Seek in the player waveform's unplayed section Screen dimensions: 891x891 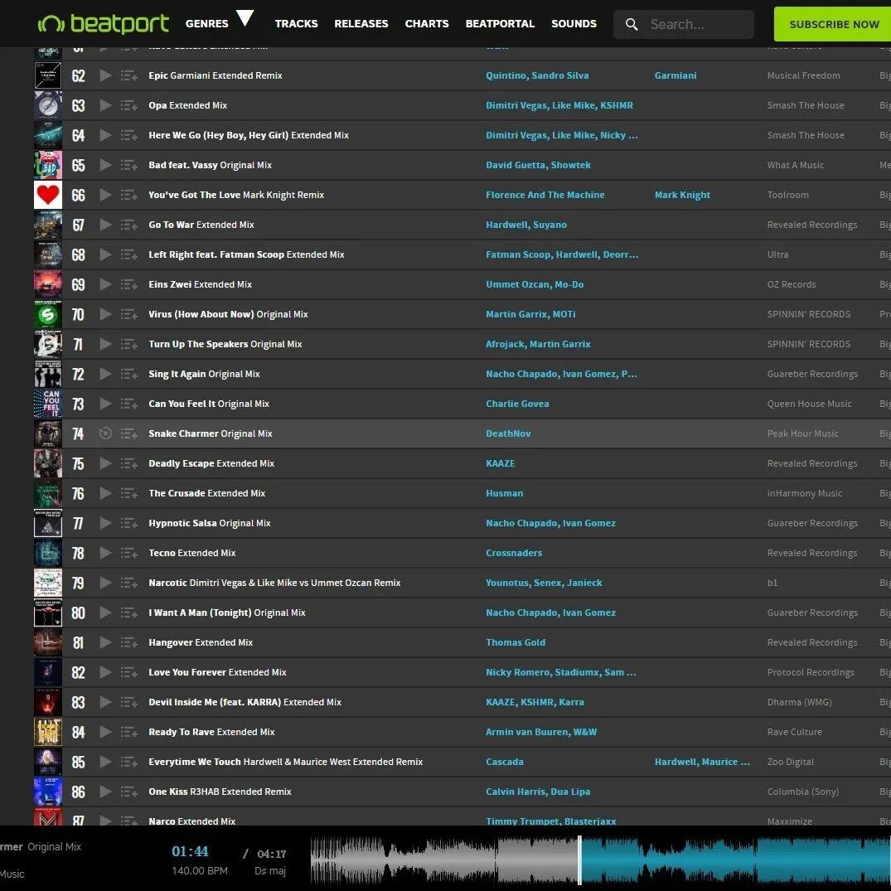(x=736, y=860)
